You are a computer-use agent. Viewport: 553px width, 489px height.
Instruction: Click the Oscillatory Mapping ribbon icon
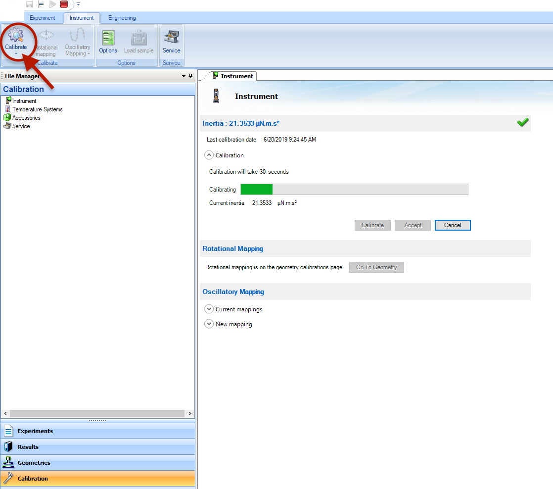pyautogui.click(x=77, y=35)
